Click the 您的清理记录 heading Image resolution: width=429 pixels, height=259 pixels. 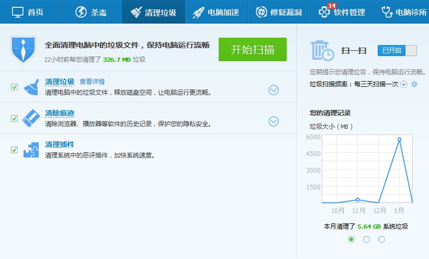(330, 113)
